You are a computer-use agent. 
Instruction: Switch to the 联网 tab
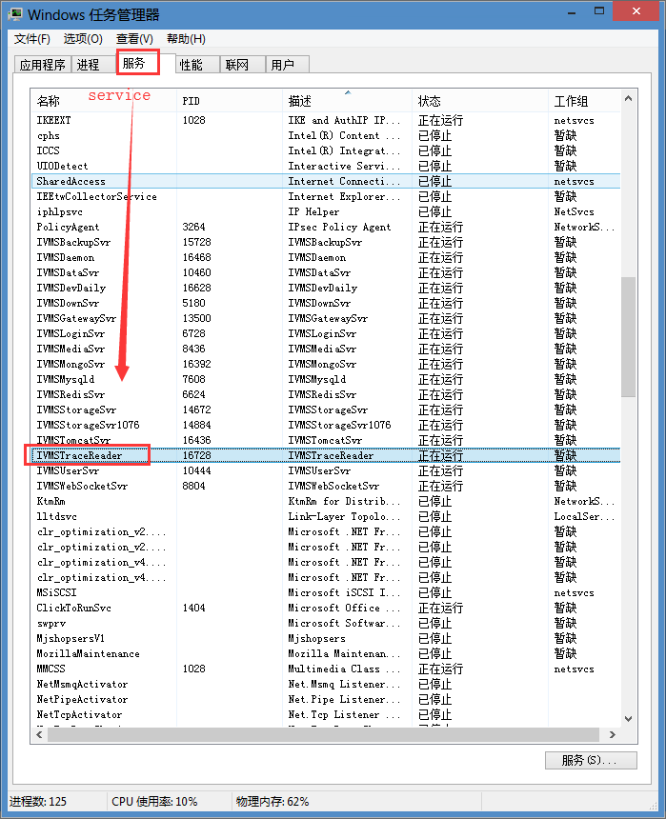242,65
